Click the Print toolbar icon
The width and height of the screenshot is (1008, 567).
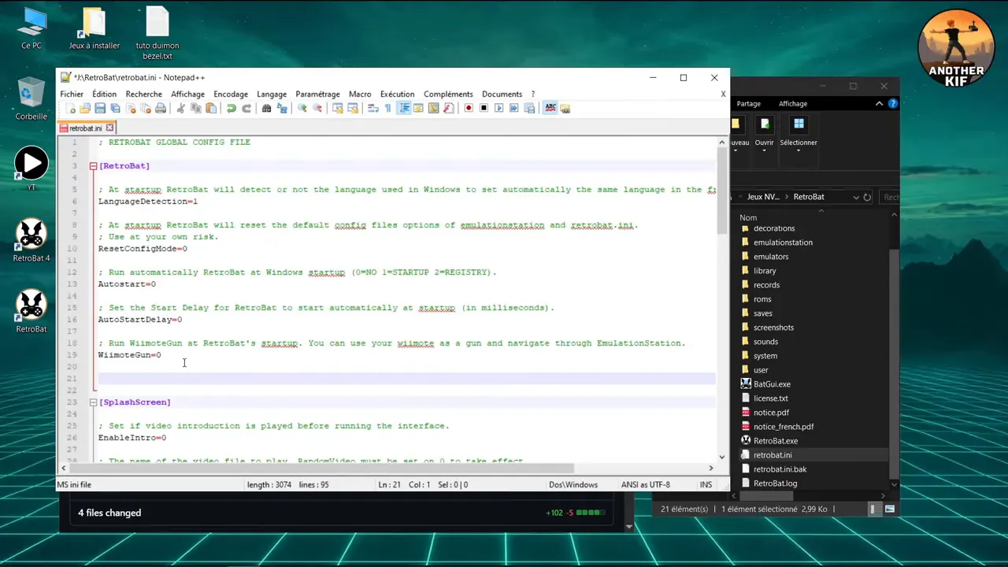[x=160, y=109]
